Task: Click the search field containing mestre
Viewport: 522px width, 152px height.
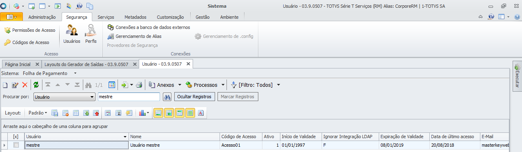Action: click(x=129, y=97)
